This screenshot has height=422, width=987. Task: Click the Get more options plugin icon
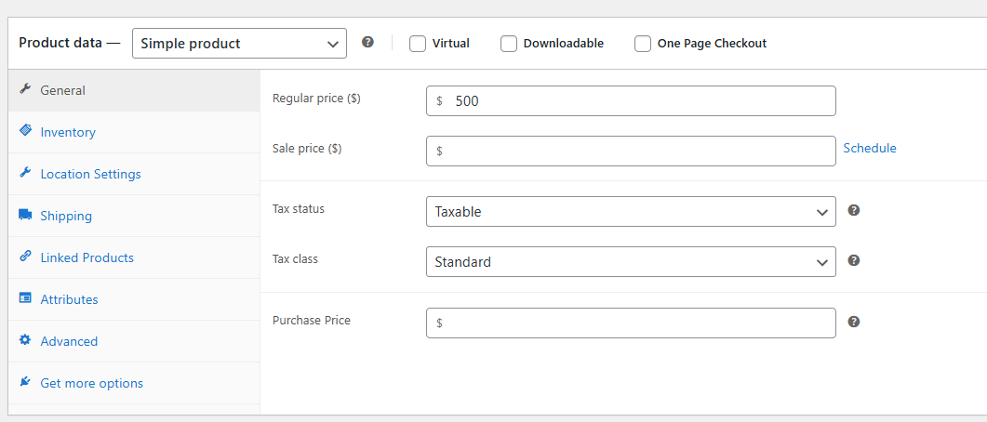click(x=25, y=383)
